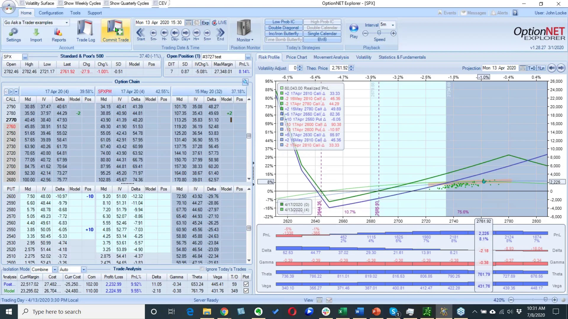Expand the expiration cycle dropdown arrow
The height and width of the screenshot is (319, 568).
pyautogui.click(x=16, y=92)
